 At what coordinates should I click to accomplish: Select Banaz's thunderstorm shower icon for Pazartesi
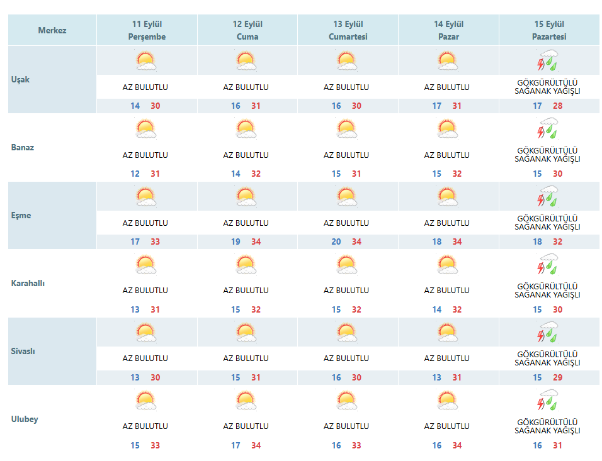[x=548, y=128]
